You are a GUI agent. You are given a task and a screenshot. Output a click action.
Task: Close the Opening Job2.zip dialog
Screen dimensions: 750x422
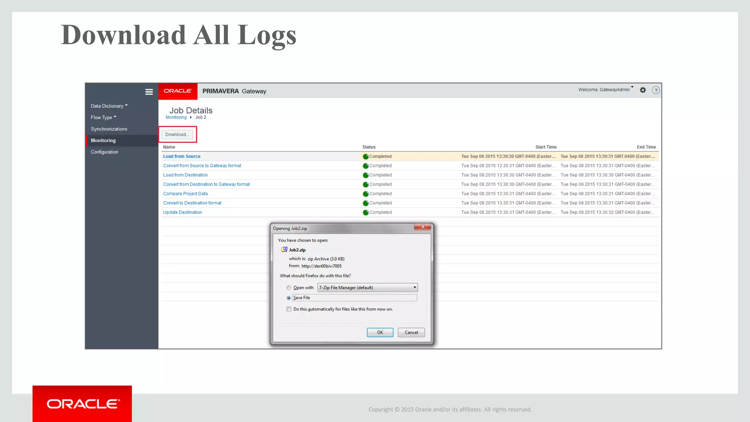tap(423, 227)
